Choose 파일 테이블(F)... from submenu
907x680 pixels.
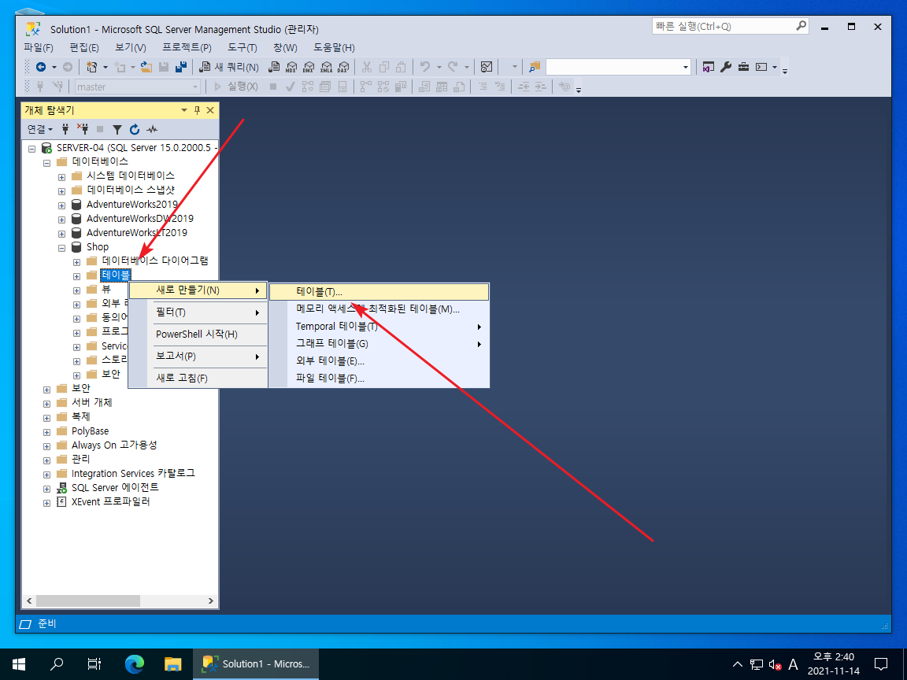pyautogui.click(x=379, y=379)
